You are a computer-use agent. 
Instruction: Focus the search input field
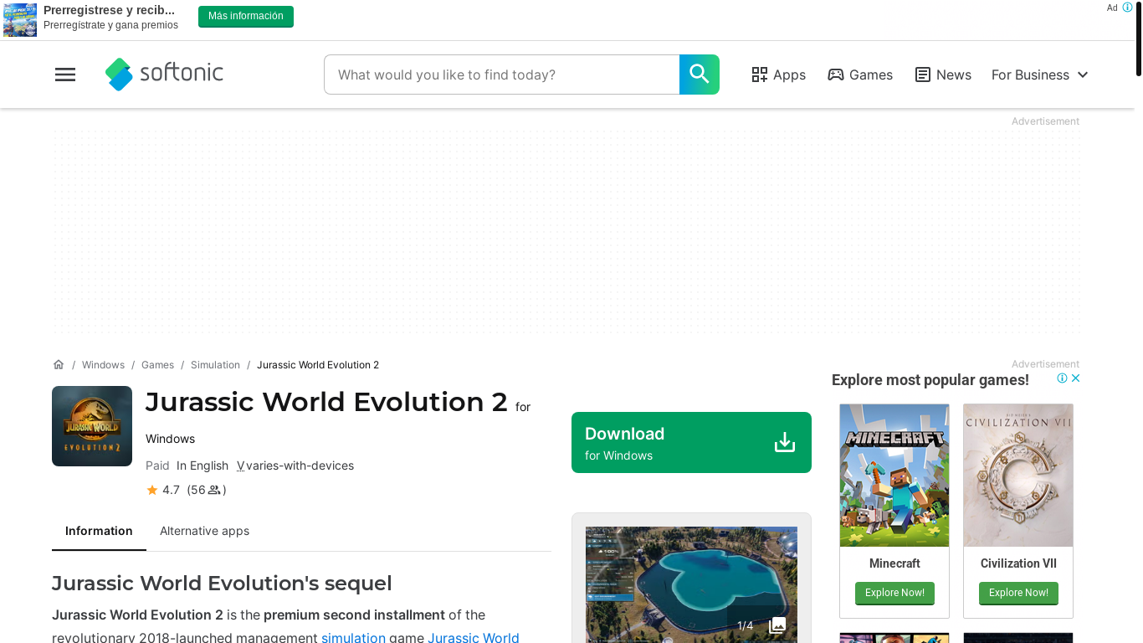[x=502, y=75]
